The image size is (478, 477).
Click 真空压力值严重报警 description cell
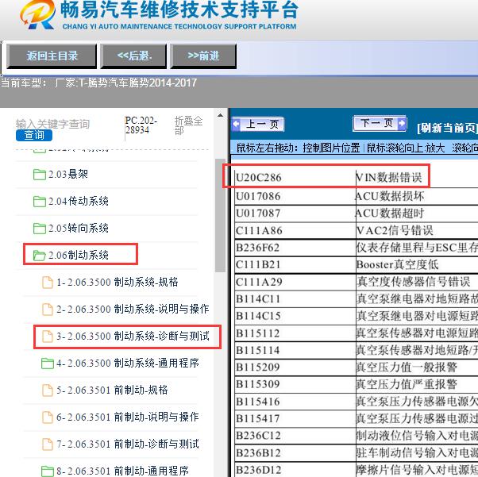coord(407,384)
